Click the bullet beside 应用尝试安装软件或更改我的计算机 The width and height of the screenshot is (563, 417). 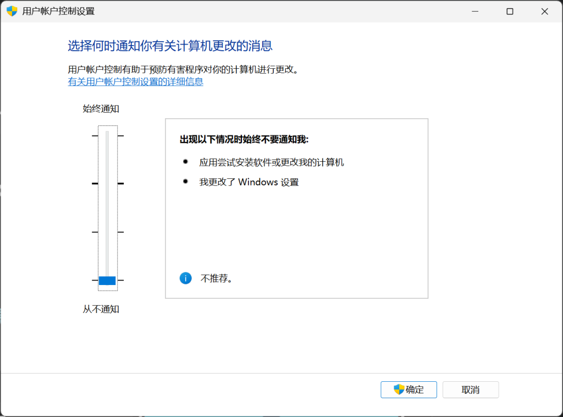[x=185, y=162]
